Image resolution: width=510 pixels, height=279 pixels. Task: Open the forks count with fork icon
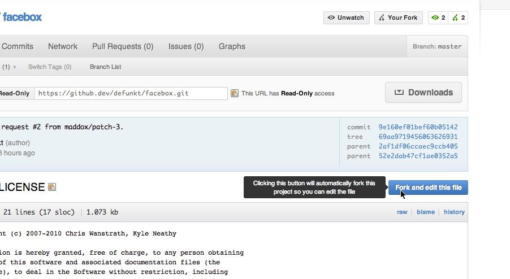pyautogui.click(x=459, y=18)
